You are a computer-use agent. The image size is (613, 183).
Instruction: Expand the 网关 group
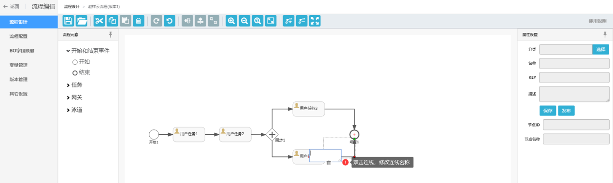point(74,98)
